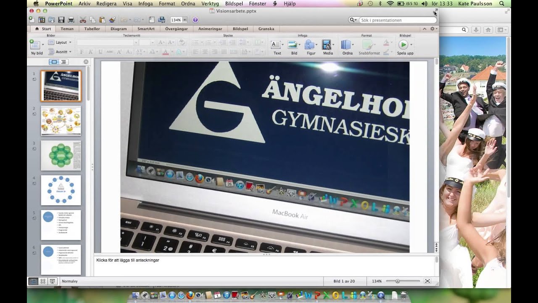Open the Ny bild dropdown arrow

tap(42, 45)
